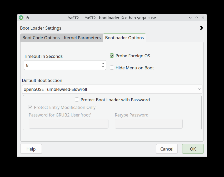The width and height of the screenshot is (224, 177).
Task: Click inside the Timeout in Seconds field
Action: click(62, 65)
